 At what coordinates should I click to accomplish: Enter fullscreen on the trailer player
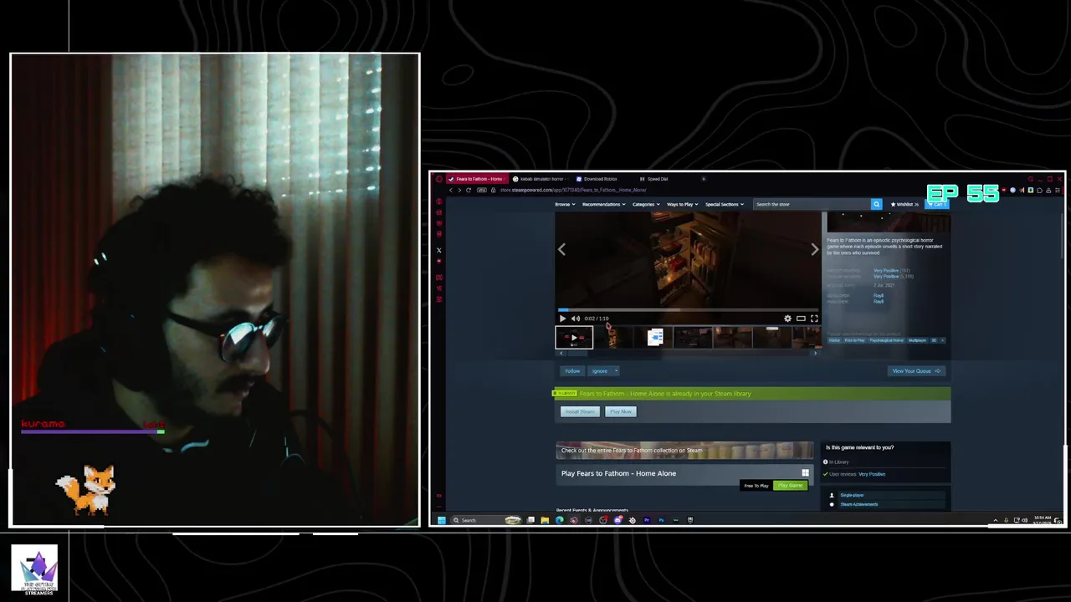click(814, 319)
